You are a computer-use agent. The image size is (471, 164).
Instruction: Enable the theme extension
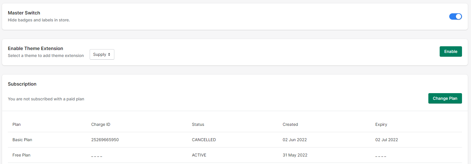point(451,51)
